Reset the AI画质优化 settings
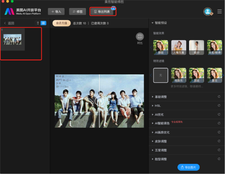Screen dimensions: 225x174 pyautogui.click(x=219, y=132)
